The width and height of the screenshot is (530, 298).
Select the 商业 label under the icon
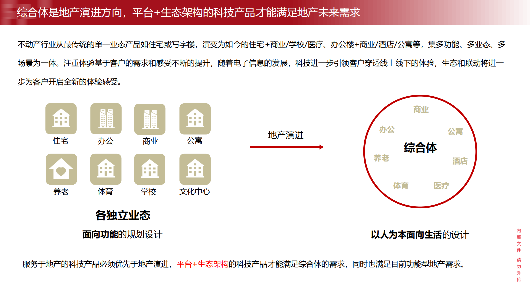150,141
